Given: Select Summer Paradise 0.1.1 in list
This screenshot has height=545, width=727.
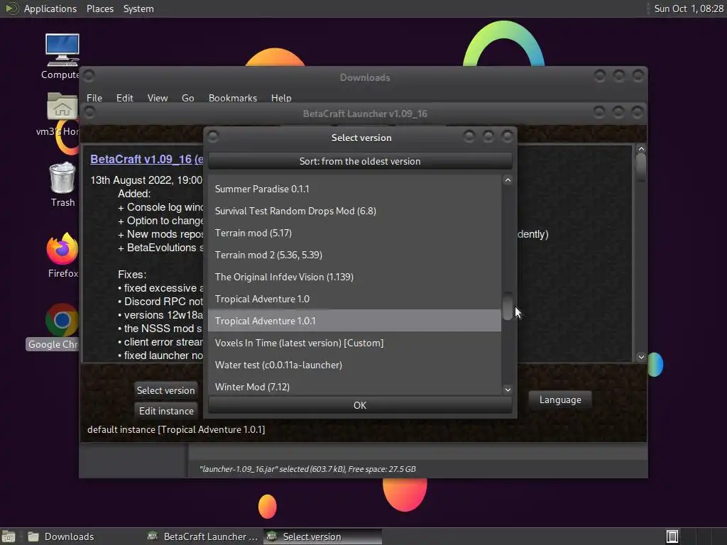Looking at the screenshot, I should [x=354, y=189].
